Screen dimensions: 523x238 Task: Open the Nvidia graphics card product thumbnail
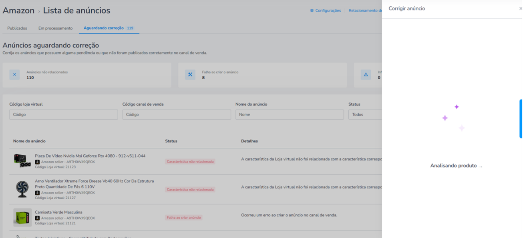(x=22, y=161)
